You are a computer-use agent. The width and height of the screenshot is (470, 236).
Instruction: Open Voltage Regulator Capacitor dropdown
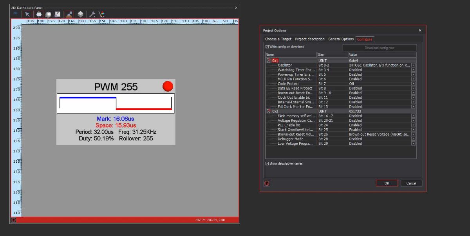[x=413, y=121]
